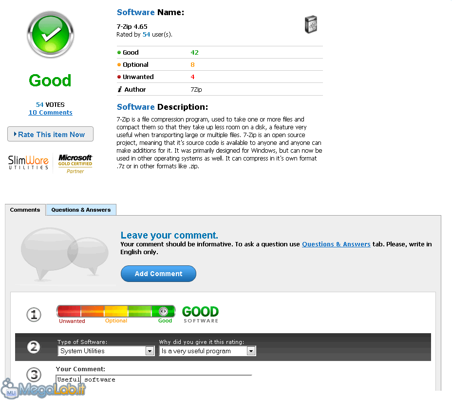Click the large green Good rating label
This screenshot has width=452, height=401.
pyautogui.click(x=50, y=80)
